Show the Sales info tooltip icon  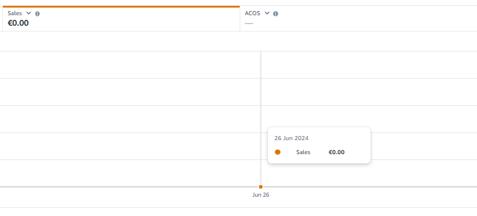[37, 13]
